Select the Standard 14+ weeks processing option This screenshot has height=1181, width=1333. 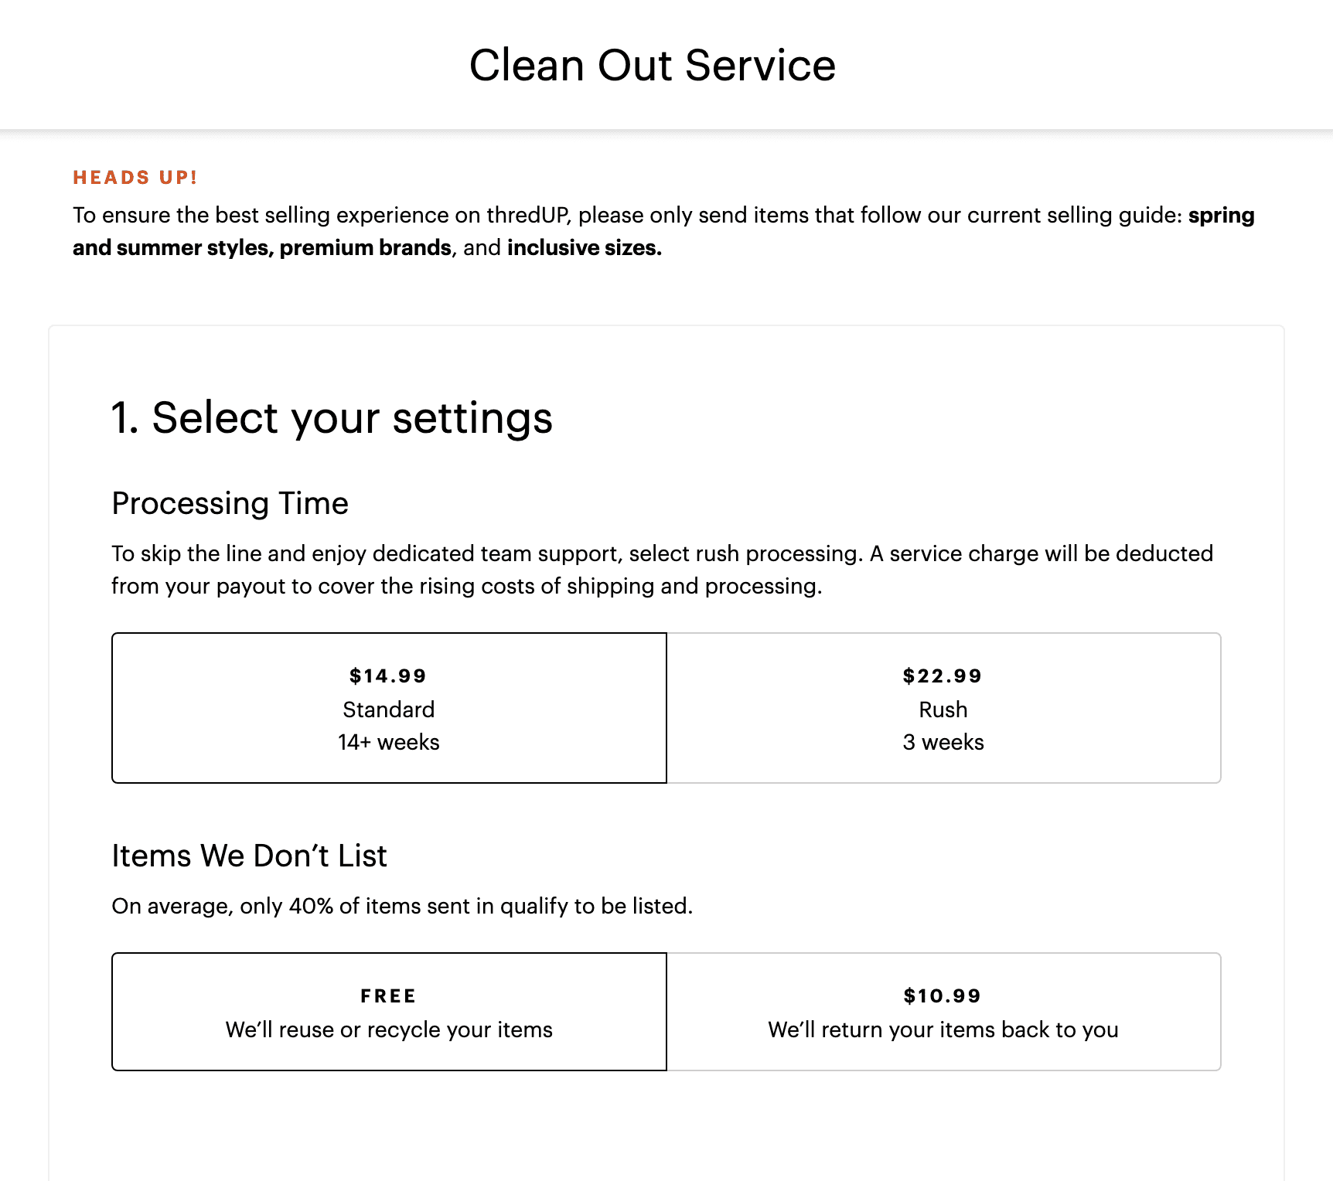[389, 709]
